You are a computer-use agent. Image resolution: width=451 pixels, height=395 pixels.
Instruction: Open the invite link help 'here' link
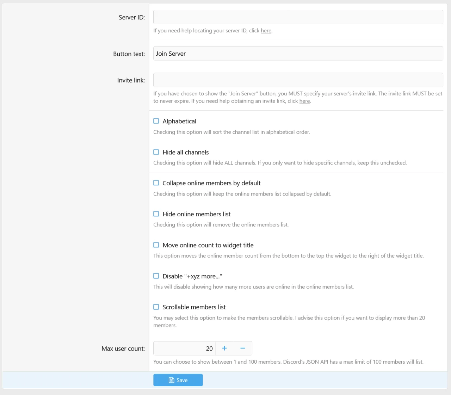pyautogui.click(x=304, y=101)
